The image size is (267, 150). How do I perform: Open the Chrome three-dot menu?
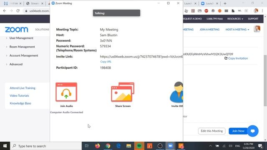point(262,11)
